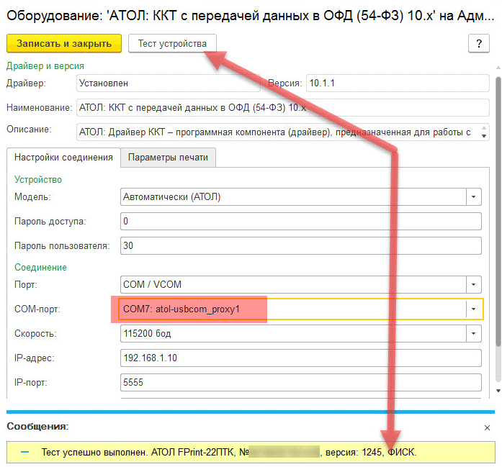Open the 'Параметры печати' tab
The image size is (502, 467).
click(168, 158)
